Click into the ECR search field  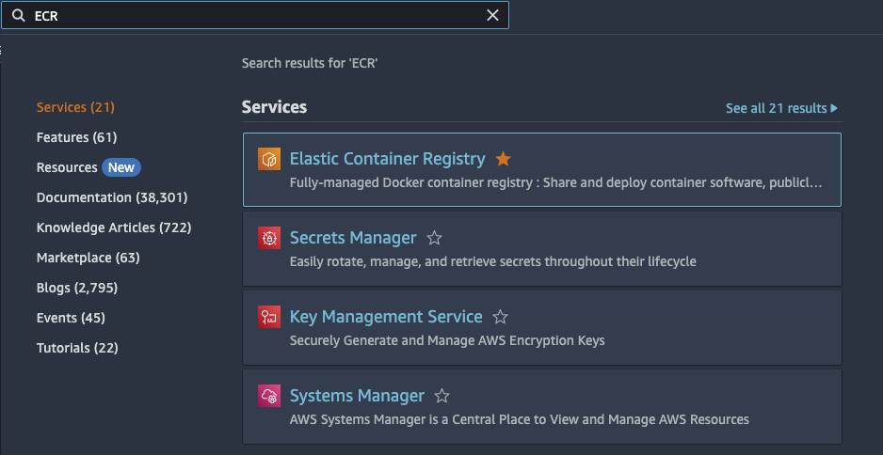coord(254,16)
